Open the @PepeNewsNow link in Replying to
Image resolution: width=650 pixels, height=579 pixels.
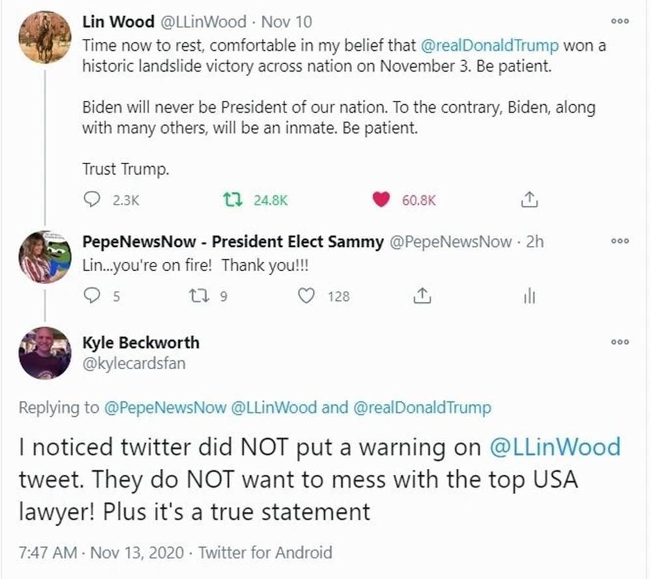[x=163, y=408]
